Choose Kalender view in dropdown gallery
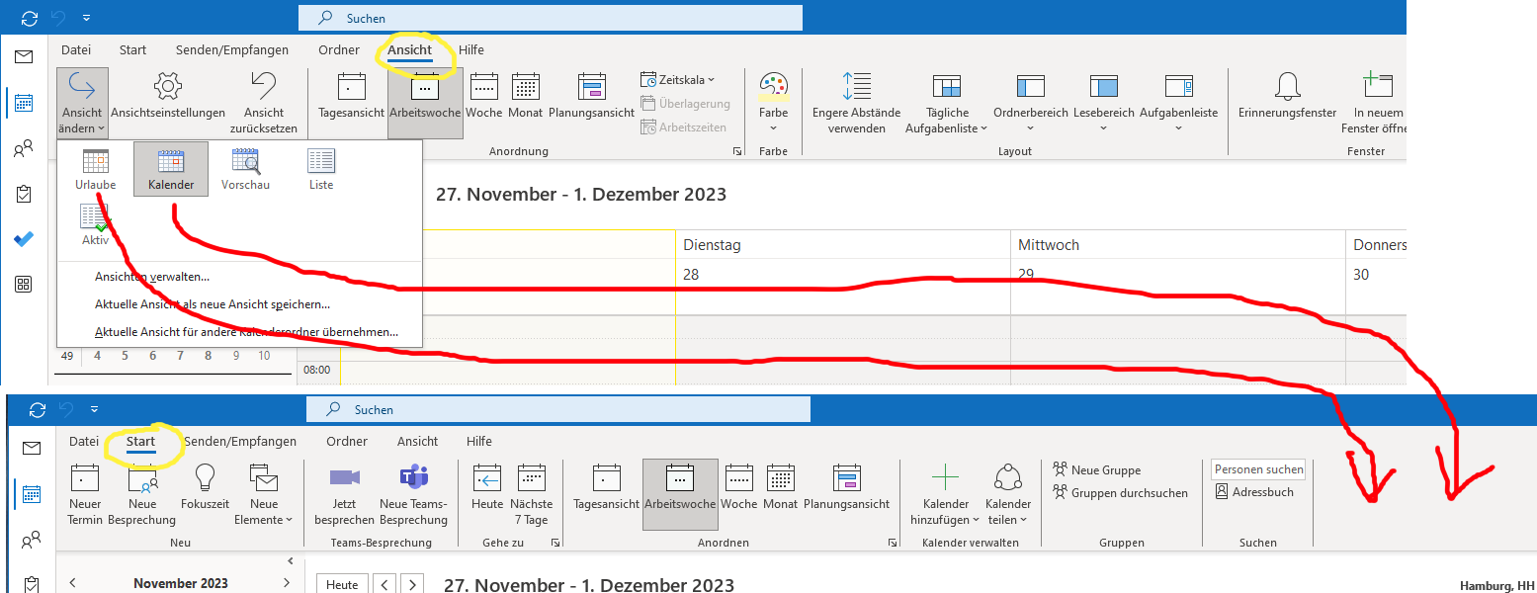 coord(171,169)
